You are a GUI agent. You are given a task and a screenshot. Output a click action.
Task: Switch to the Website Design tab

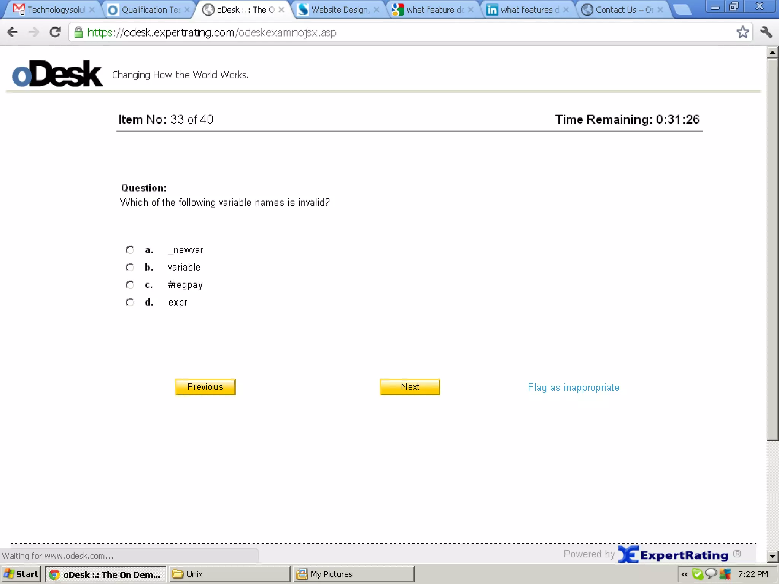click(x=339, y=10)
